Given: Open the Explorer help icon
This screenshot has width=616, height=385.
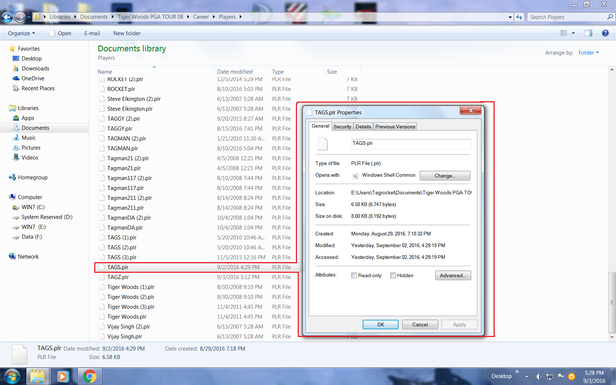Looking at the screenshot, I should 605,33.
